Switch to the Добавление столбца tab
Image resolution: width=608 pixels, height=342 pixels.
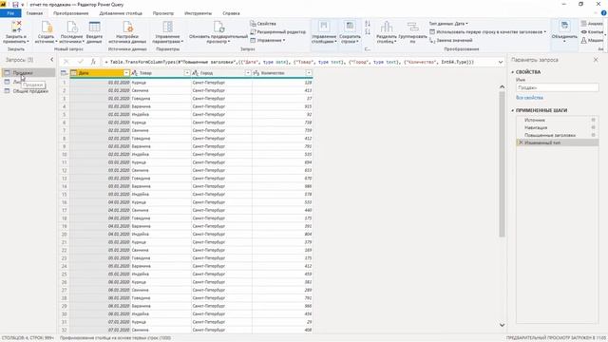pos(121,13)
